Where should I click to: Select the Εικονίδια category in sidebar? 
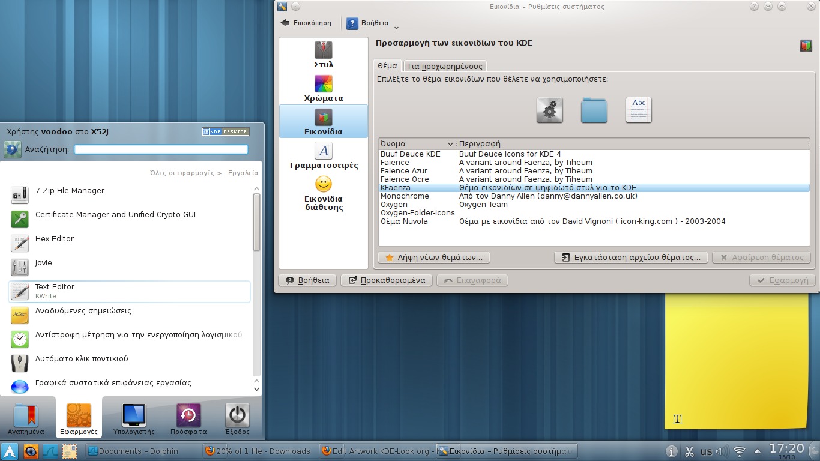[x=323, y=122]
